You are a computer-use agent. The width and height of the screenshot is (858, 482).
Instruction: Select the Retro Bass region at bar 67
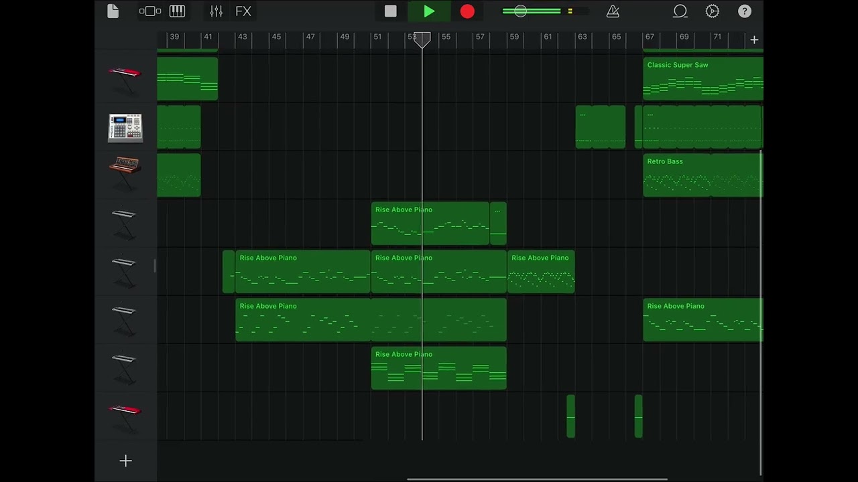tap(702, 175)
